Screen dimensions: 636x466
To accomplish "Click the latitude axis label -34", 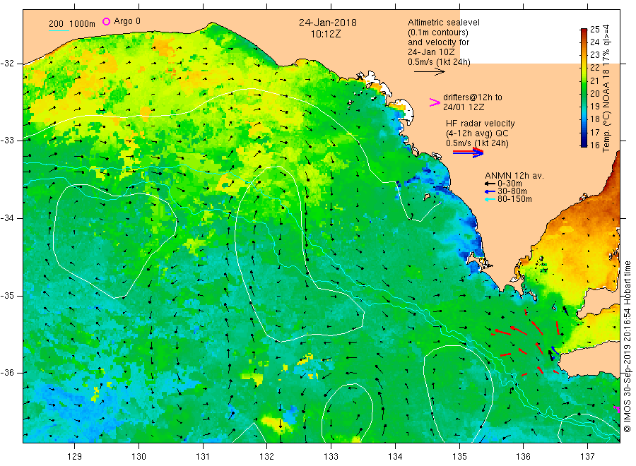I will (7, 218).
